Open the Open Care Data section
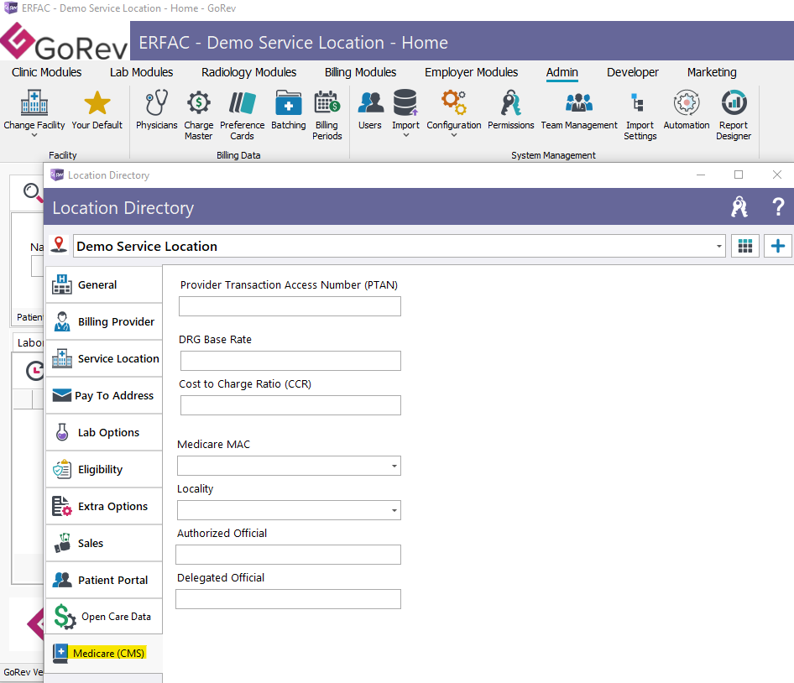The width and height of the screenshot is (794, 683). pos(104,616)
